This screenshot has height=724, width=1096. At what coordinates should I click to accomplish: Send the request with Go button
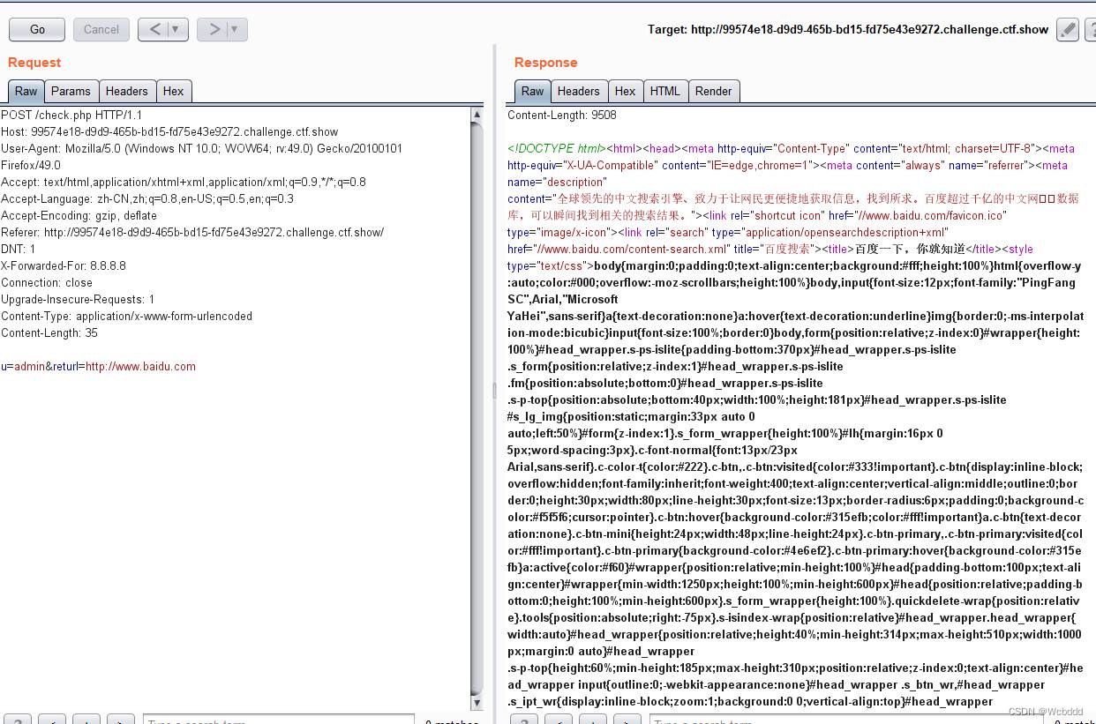click(37, 29)
